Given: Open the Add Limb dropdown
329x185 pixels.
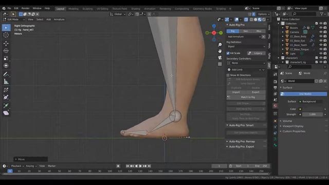Looking at the screenshot, I should (244, 70).
